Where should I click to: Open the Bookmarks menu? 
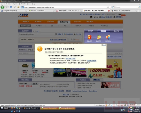click(x=22, y=4)
